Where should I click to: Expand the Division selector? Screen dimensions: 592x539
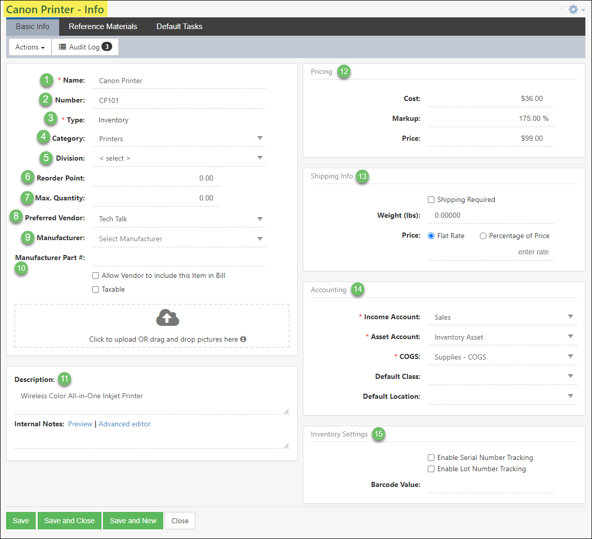(x=260, y=158)
